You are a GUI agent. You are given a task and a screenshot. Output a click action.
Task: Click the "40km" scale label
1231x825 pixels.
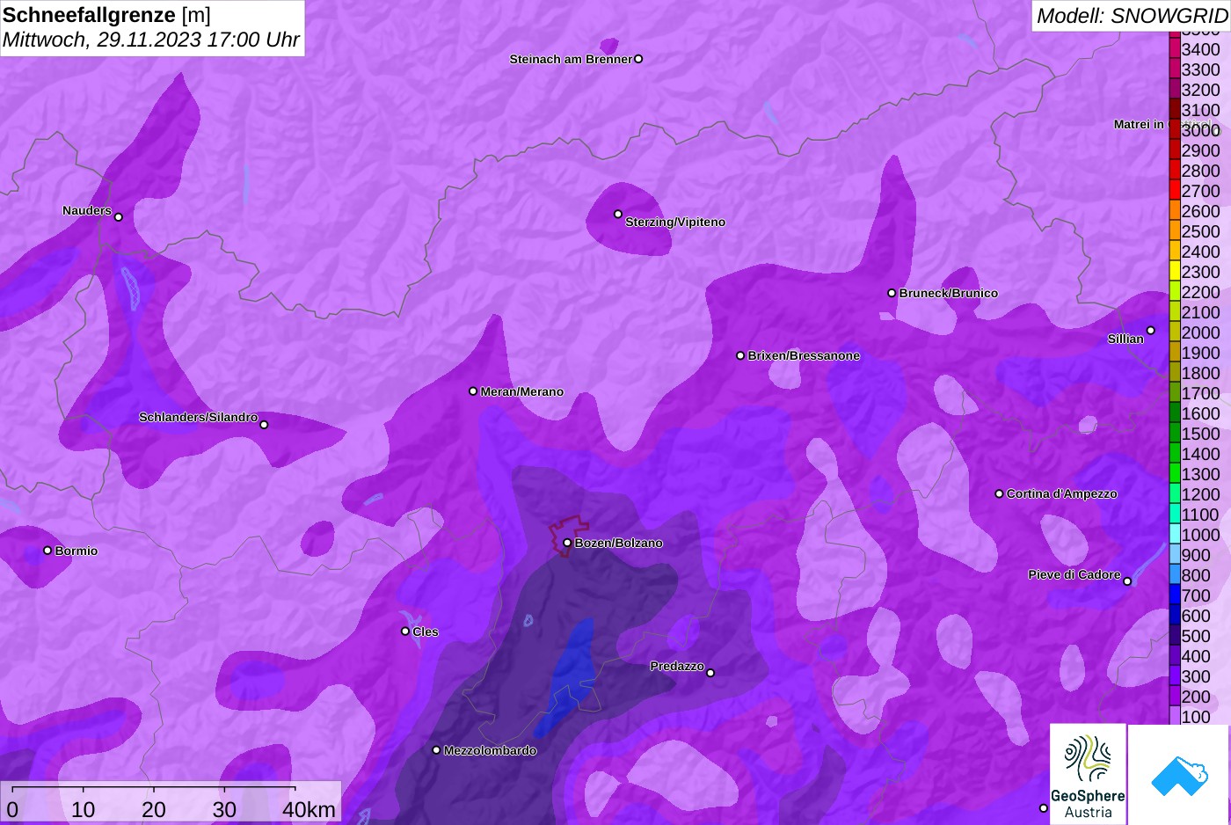pos(309,809)
